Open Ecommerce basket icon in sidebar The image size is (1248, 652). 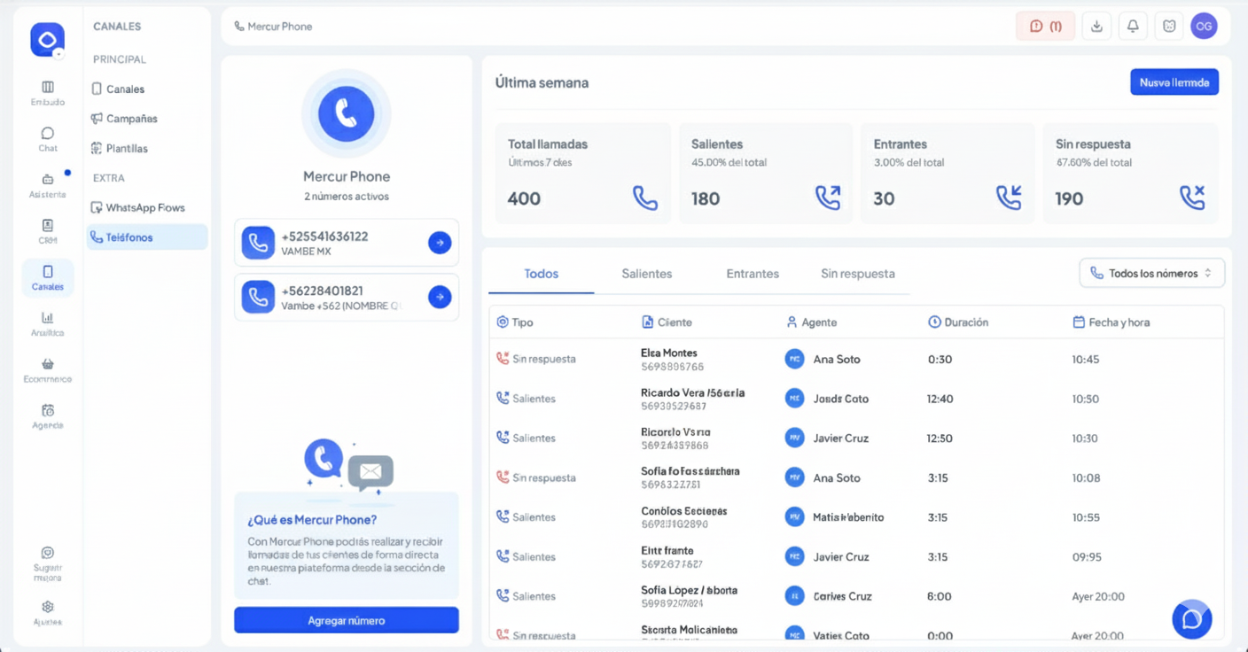click(x=48, y=369)
